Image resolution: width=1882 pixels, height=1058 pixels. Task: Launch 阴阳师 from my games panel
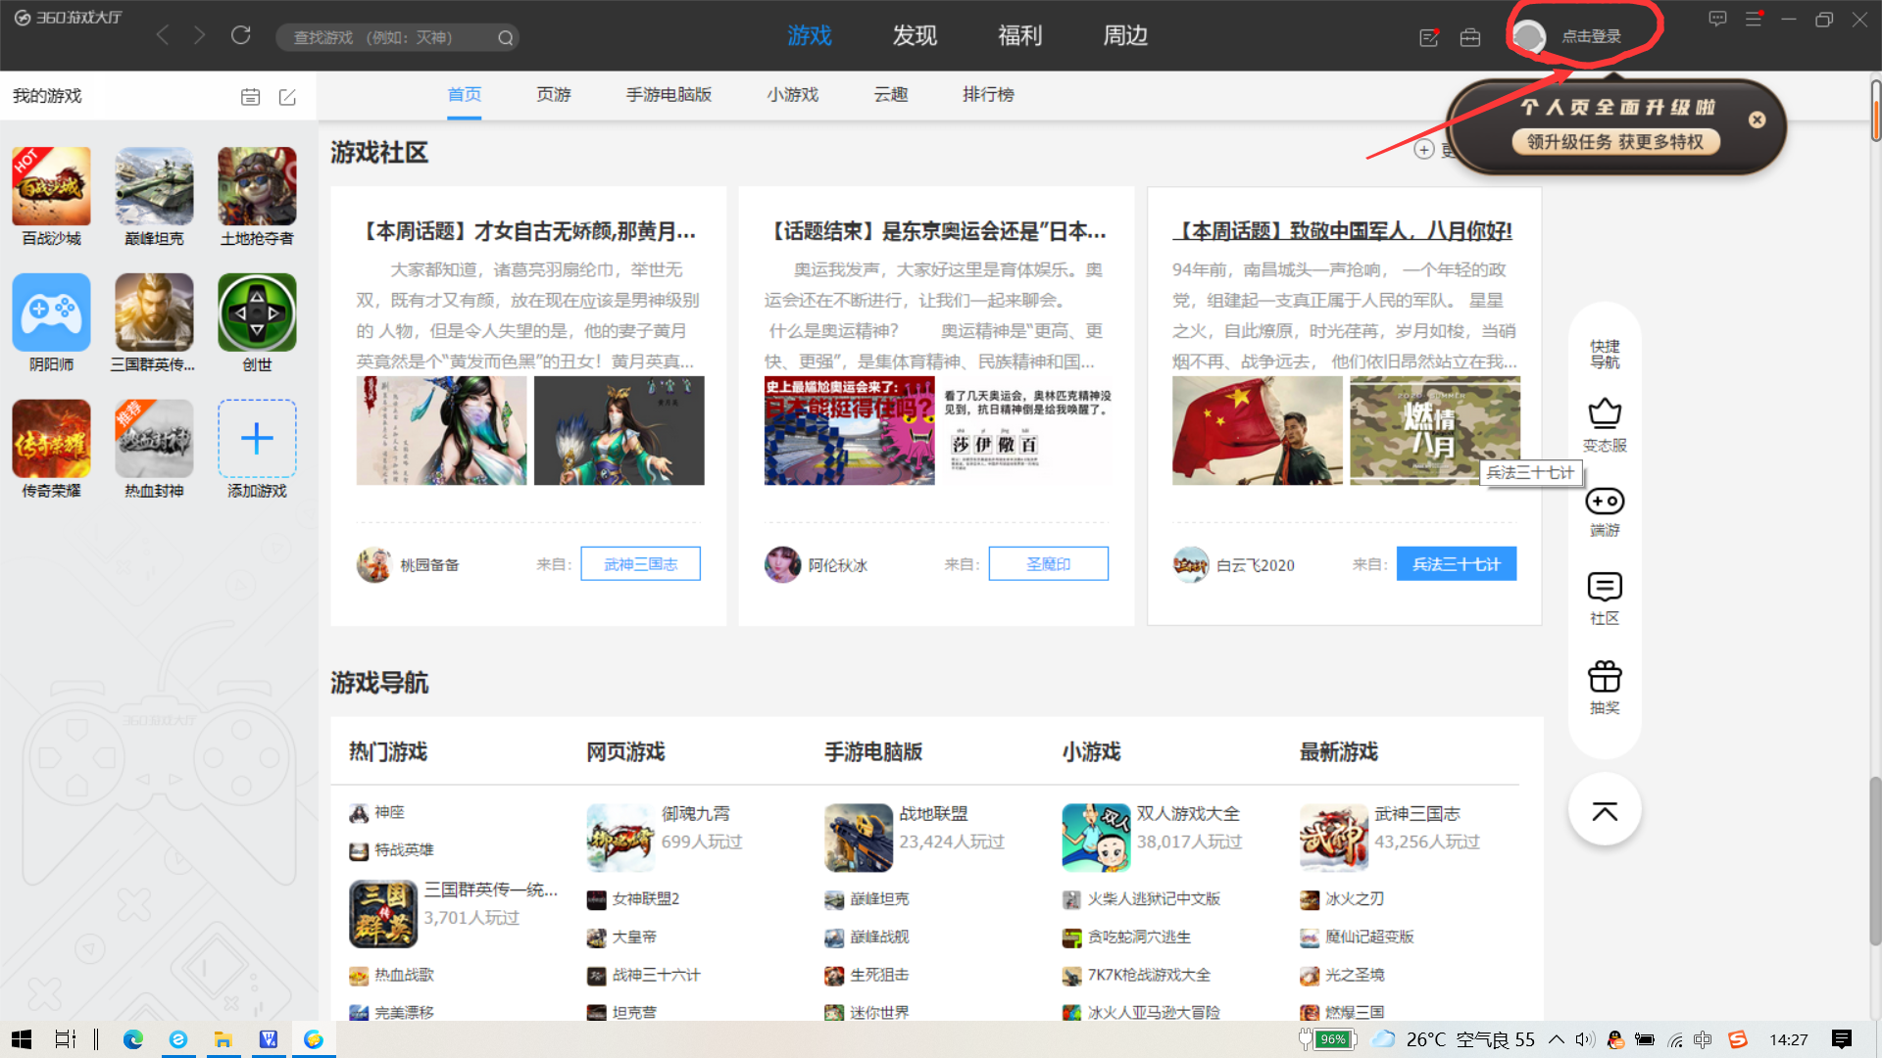click(51, 312)
